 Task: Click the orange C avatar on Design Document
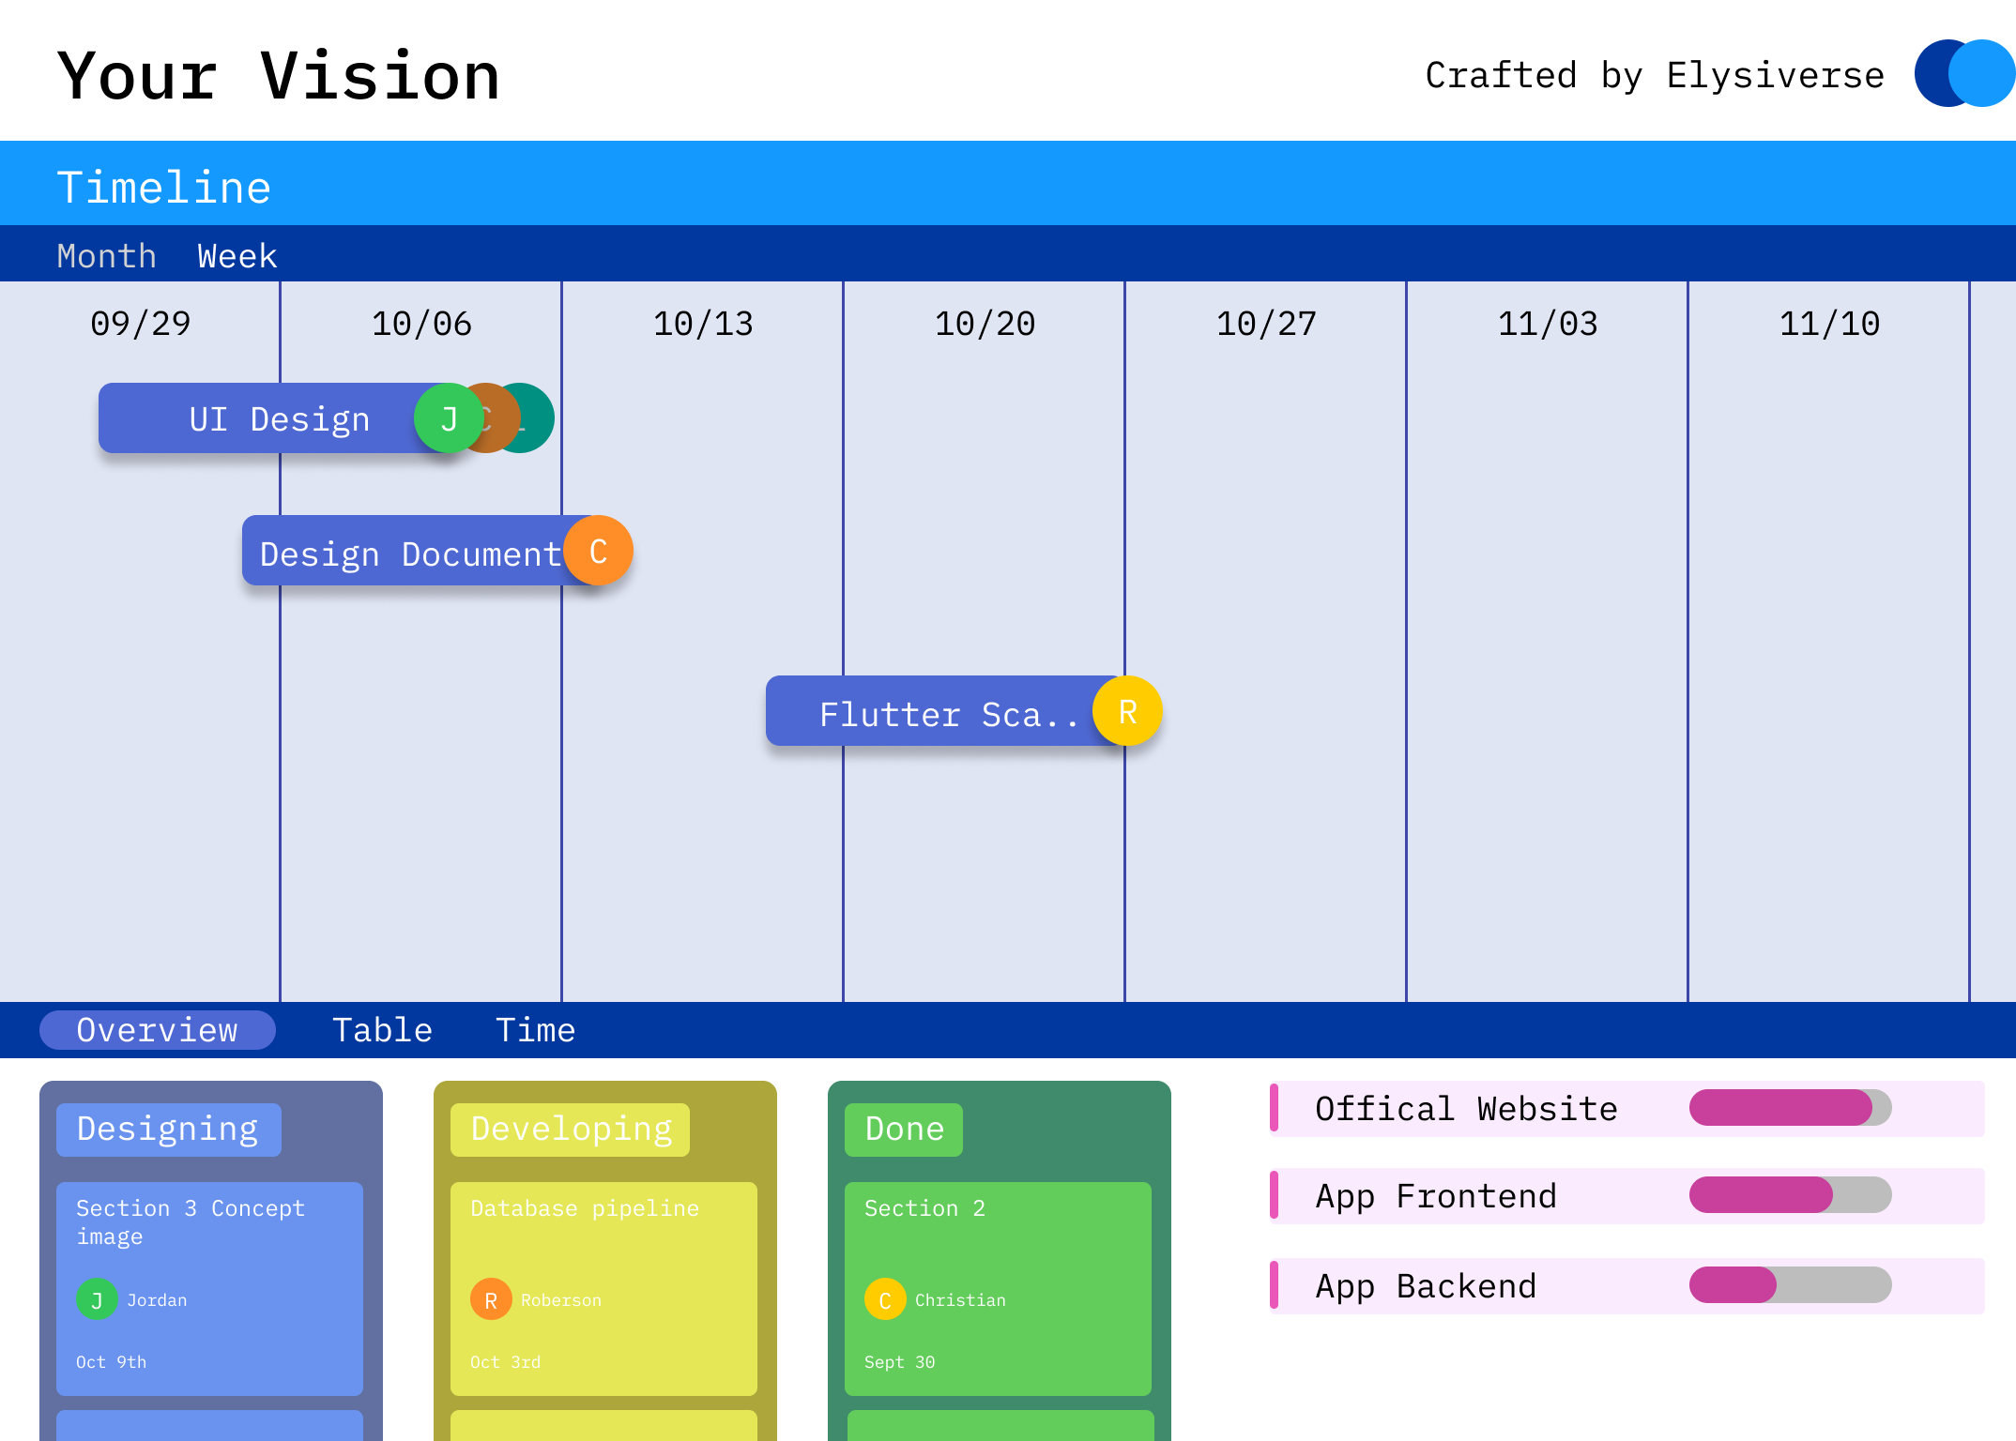[x=598, y=551]
